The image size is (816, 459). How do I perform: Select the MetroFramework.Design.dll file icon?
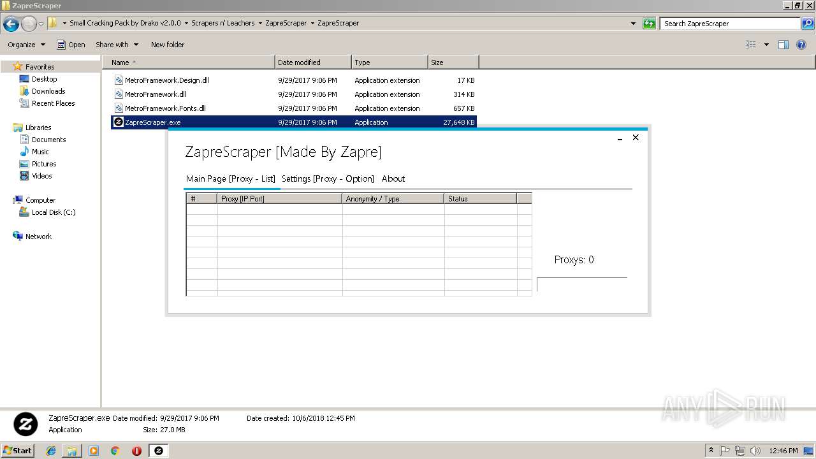click(x=119, y=80)
